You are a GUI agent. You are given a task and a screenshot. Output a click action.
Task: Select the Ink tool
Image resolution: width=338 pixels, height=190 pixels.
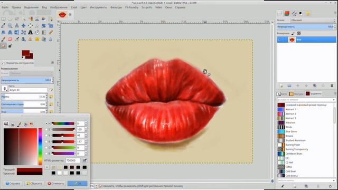[23, 39]
